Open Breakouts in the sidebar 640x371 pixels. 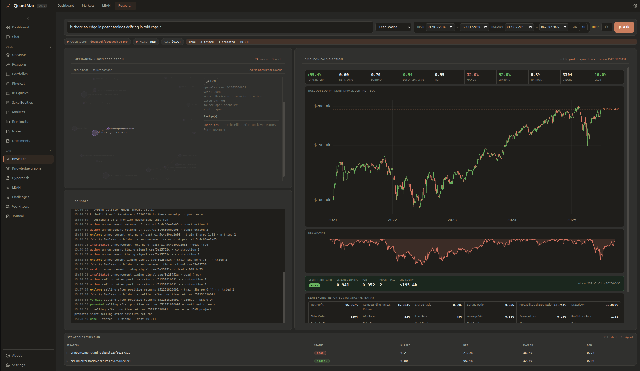28,122
